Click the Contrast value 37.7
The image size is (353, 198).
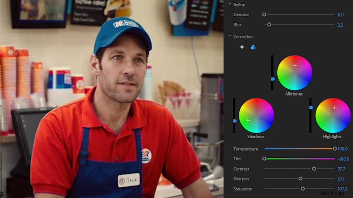point(341,169)
